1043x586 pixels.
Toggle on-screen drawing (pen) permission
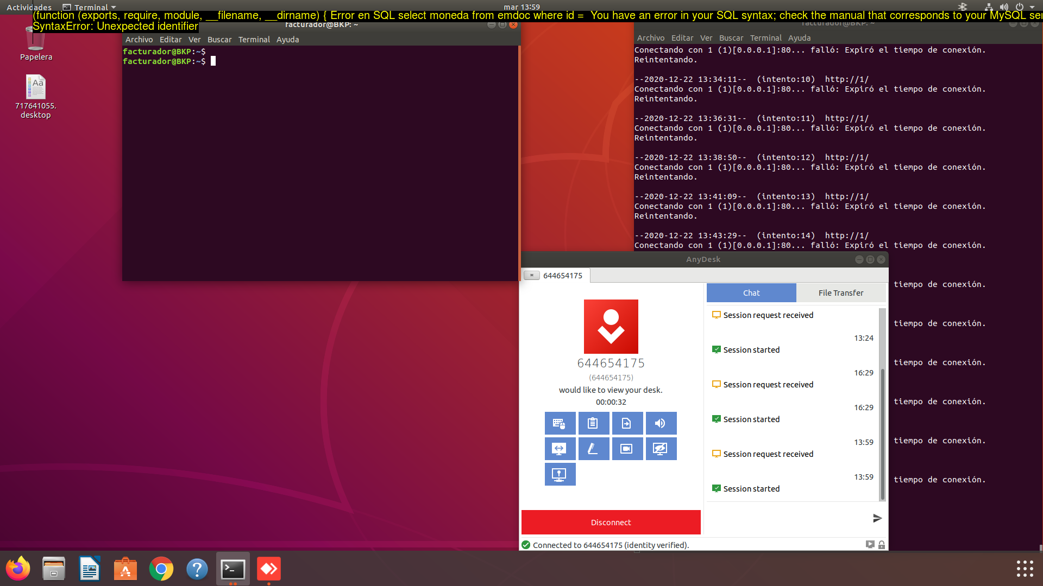[x=594, y=449]
